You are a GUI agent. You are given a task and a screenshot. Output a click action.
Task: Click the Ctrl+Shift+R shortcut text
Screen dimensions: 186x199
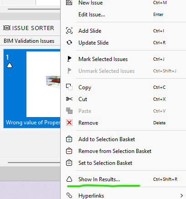pos(165,179)
